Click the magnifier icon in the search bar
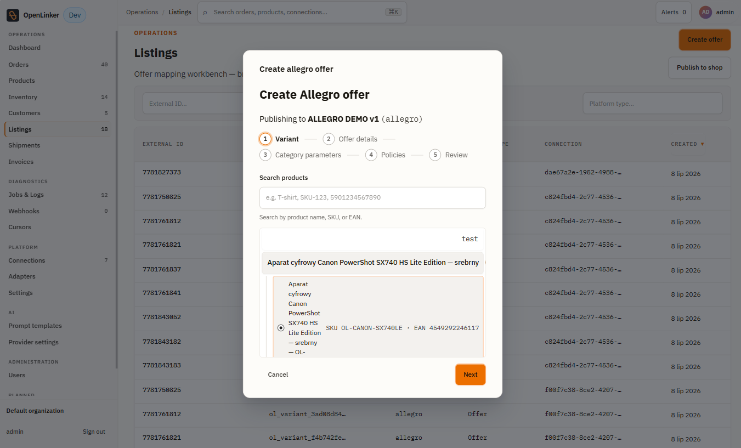Image resolution: width=741 pixels, height=448 pixels. pyautogui.click(x=205, y=12)
